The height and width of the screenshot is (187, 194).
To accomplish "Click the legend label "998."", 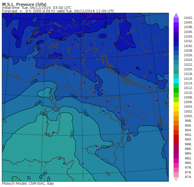I will (x=189, y=121).
